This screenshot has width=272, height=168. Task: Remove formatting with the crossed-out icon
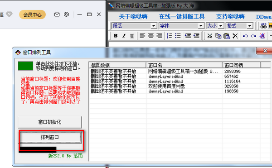point(262,36)
